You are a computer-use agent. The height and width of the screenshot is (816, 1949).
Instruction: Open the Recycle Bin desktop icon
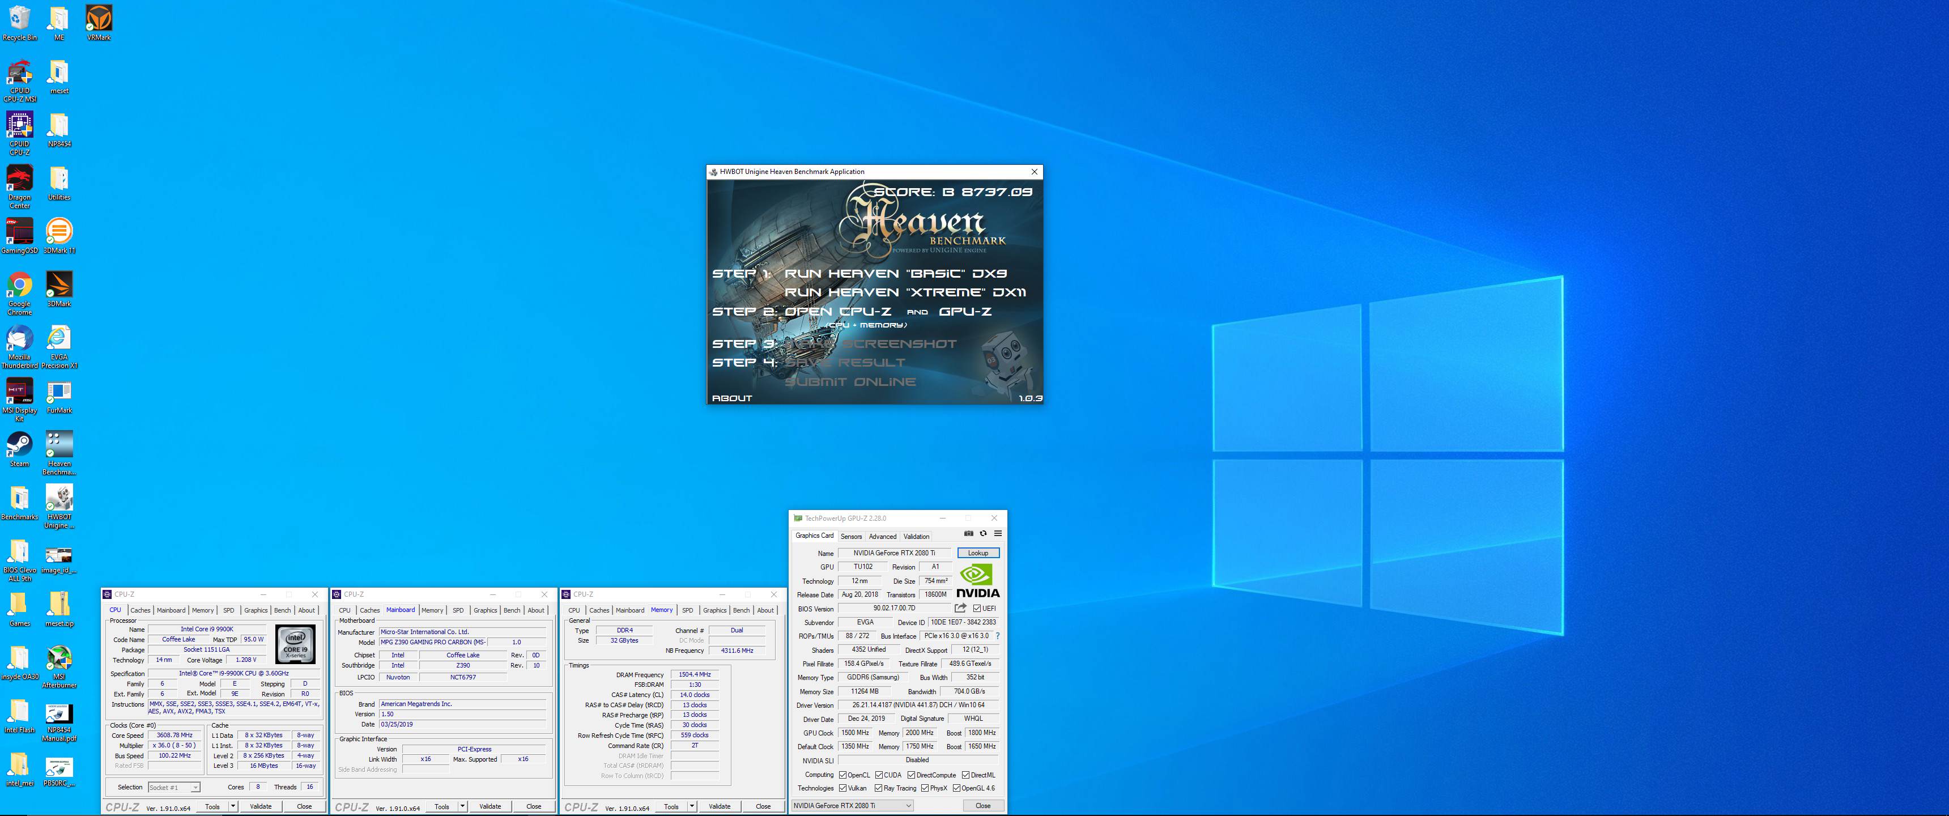[20, 23]
